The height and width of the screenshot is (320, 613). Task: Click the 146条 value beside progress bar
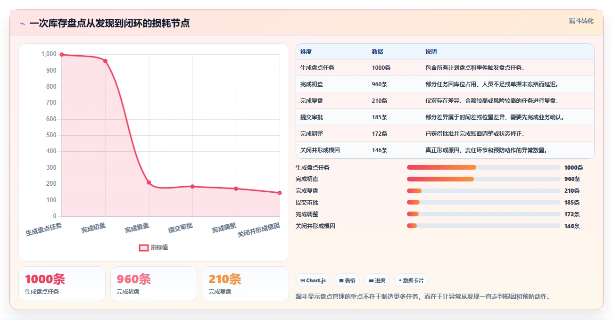coord(572,226)
